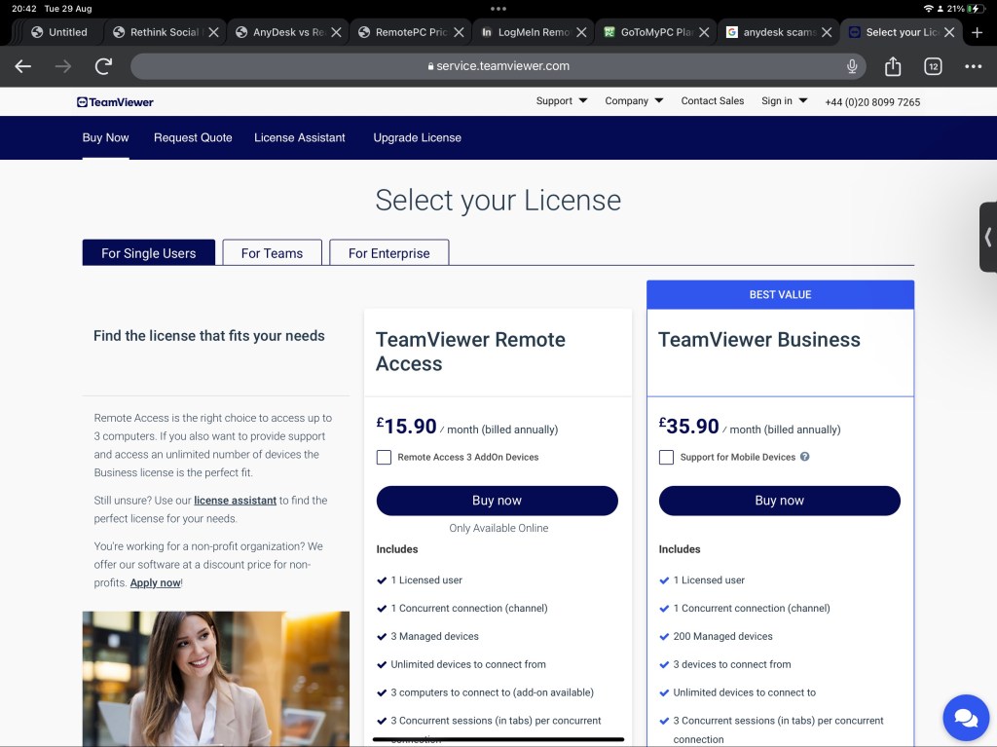
Task: Close the AnyDesk vs tab
Action: pyautogui.click(x=336, y=32)
